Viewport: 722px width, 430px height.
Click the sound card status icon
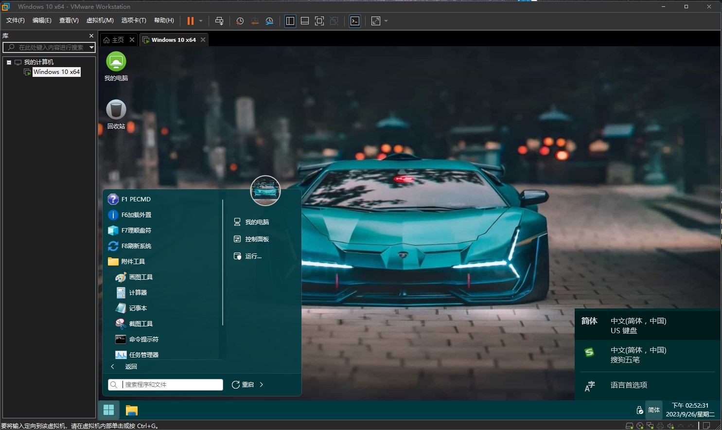(x=670, y=426)
